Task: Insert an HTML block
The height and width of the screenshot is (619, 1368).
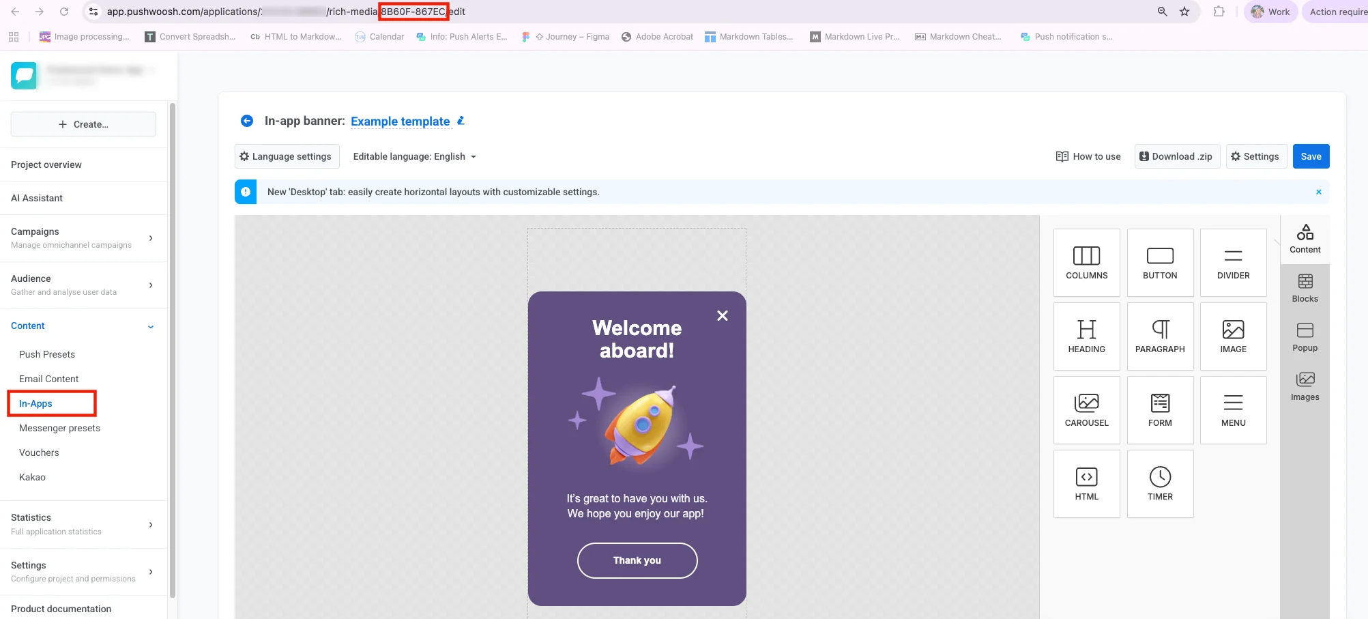Action: click(1086, 483)
